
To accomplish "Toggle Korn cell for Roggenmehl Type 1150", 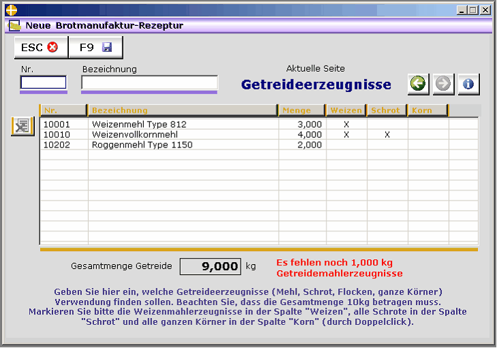I will coord(428,145).
